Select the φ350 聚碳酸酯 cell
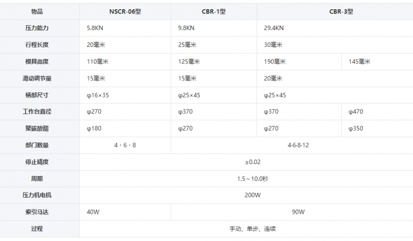The width and height of the screenshot is (413, 241). (x=377, y=128)
